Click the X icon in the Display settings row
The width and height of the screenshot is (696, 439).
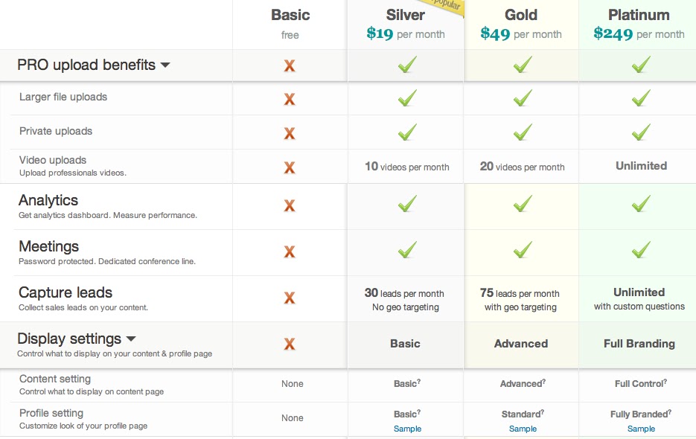click(290, 344)
